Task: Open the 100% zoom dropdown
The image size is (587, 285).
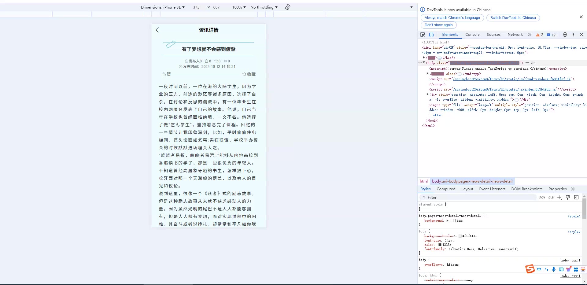Action: coord(239,7)
